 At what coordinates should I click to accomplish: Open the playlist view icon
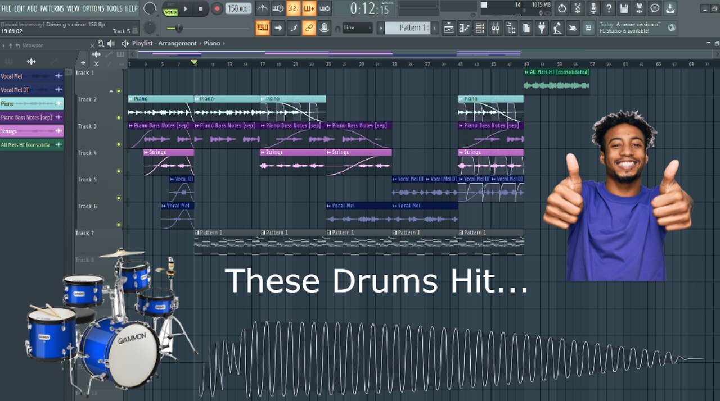(449, 28)
